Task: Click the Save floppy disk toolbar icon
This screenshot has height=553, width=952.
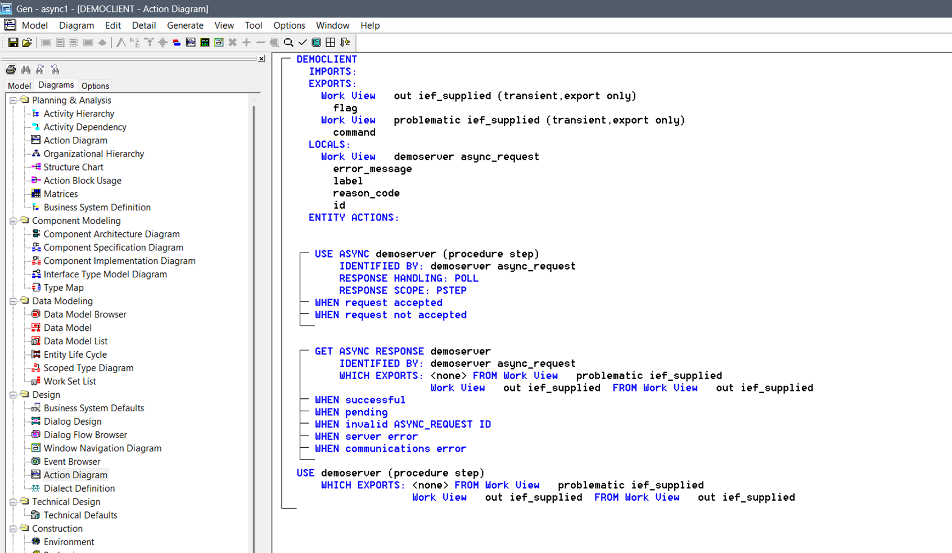Action: click(13, 43)
